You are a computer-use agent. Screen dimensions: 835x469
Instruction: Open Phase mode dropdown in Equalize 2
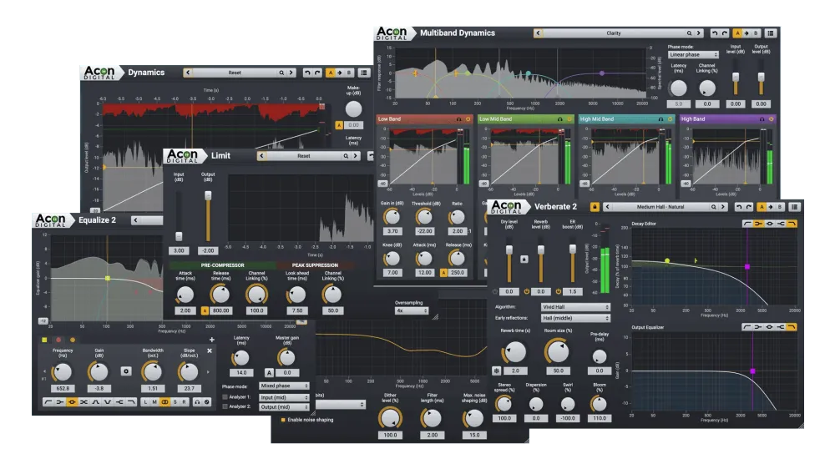pyautogui.click(x=285, y=386)
